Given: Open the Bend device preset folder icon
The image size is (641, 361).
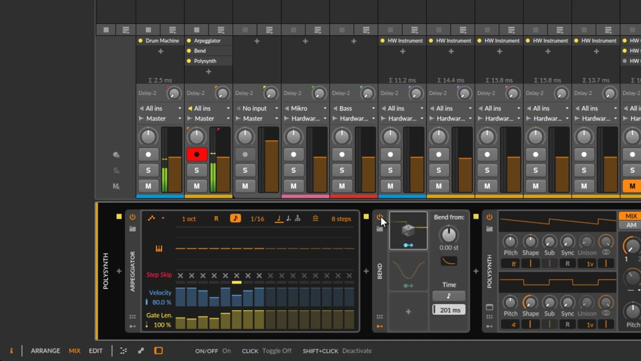Looking at the screenshot, I should pyautogui.click(x=380, y=229).
